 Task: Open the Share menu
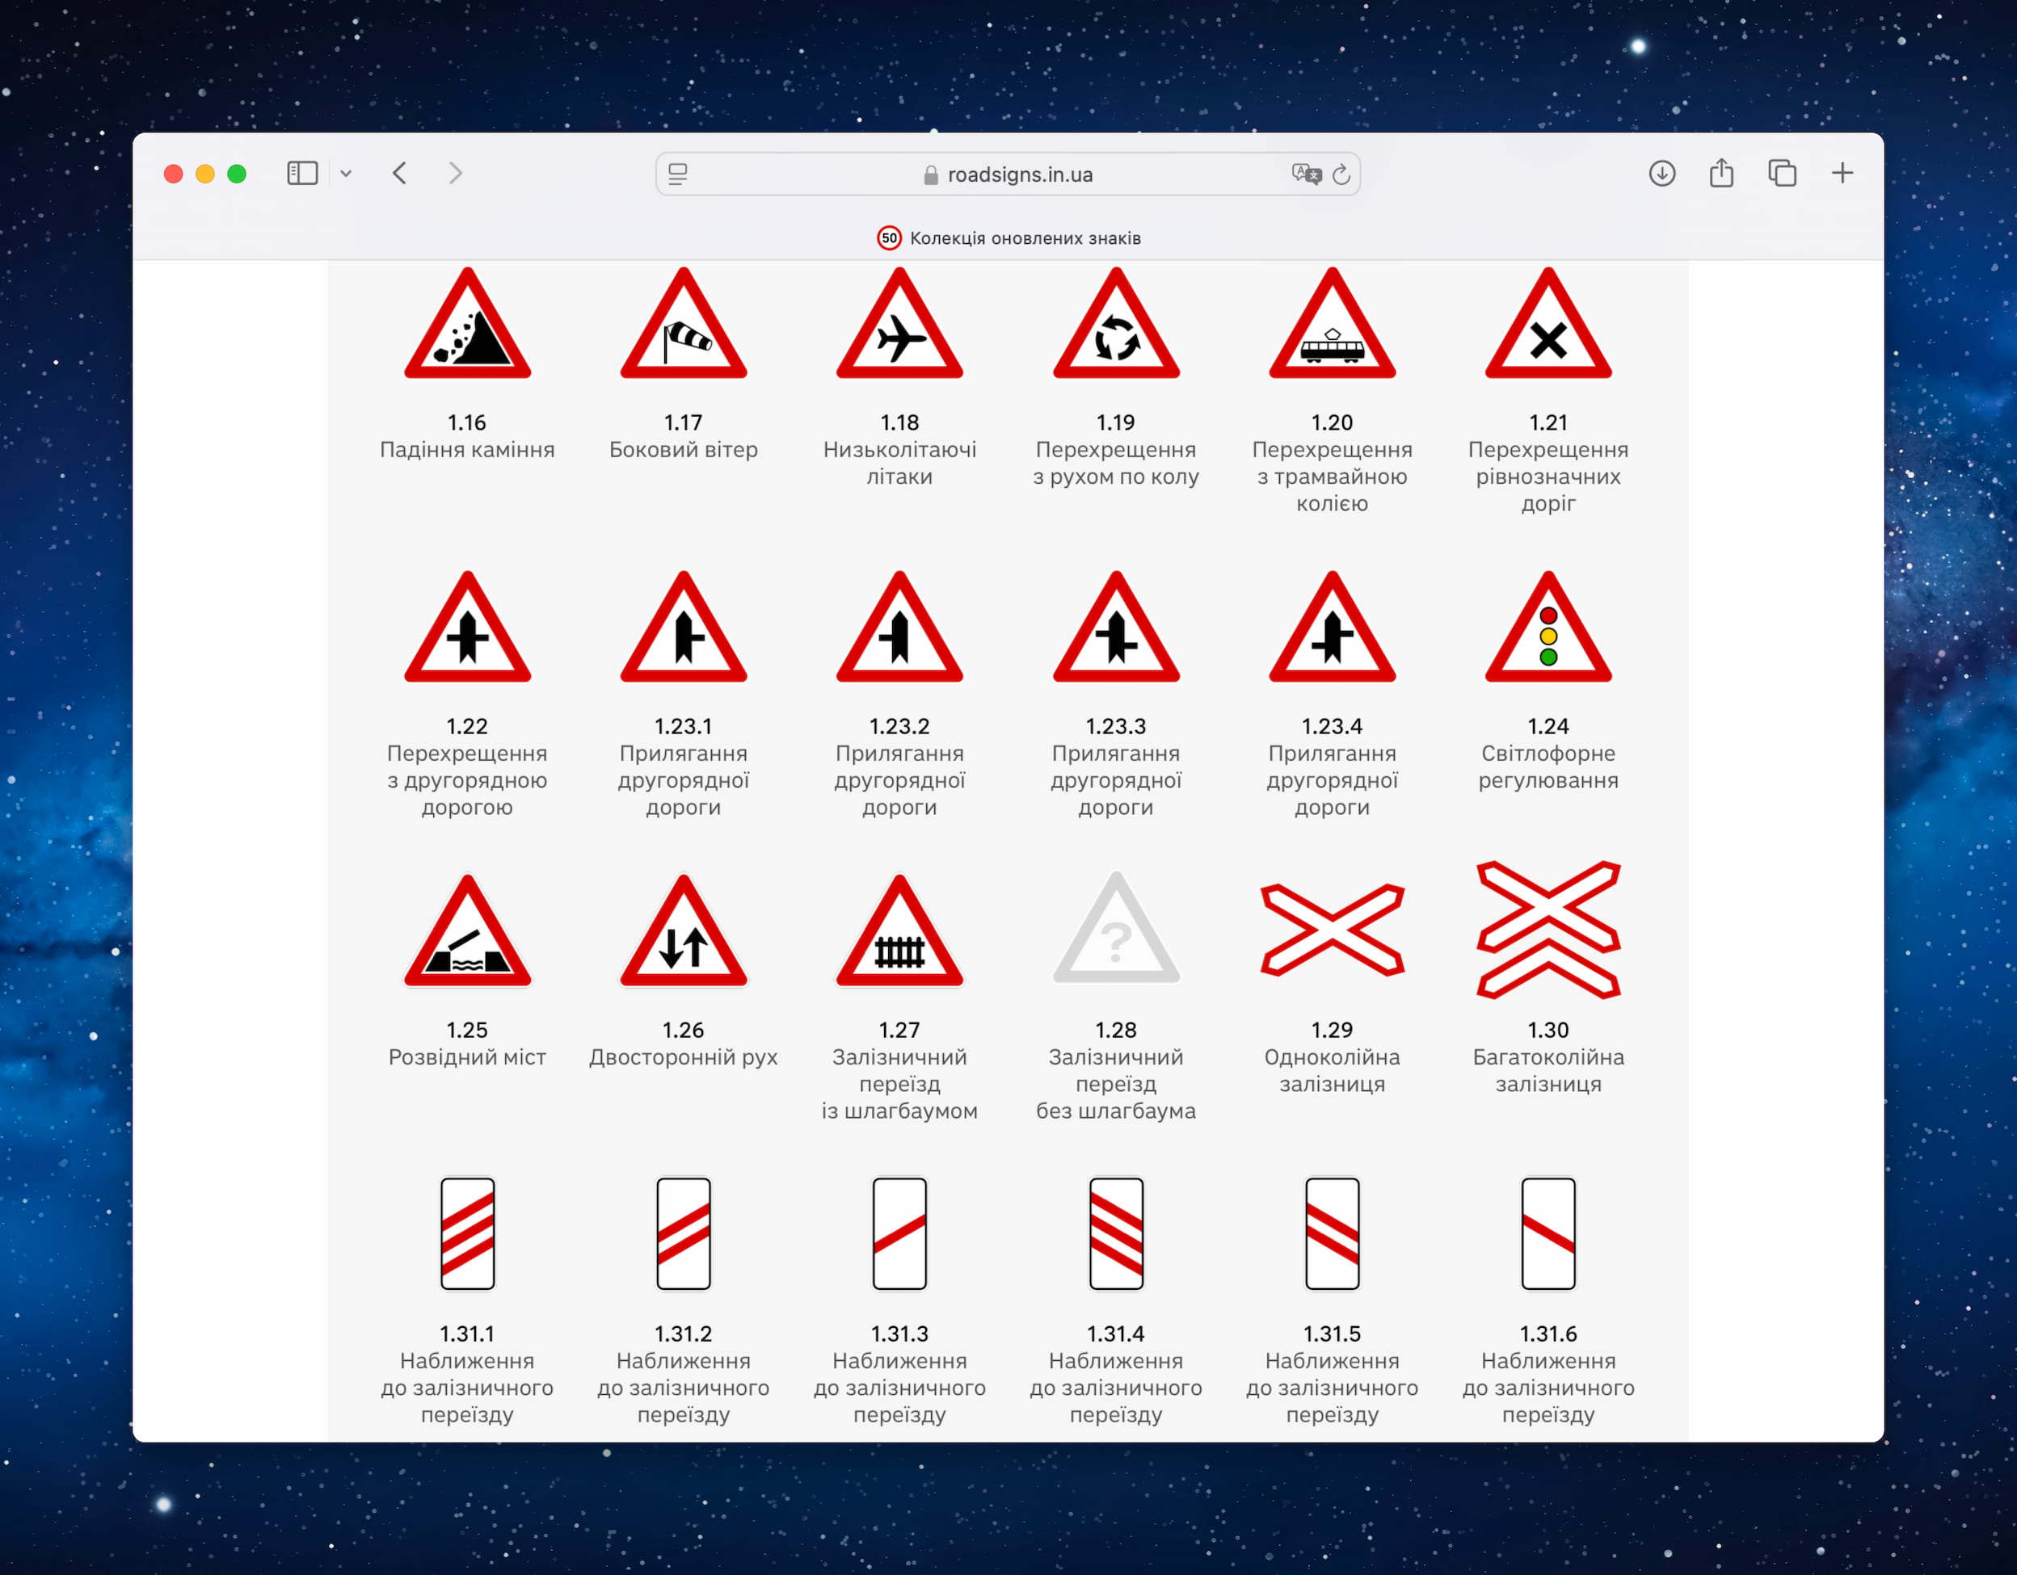(1721, 173)
